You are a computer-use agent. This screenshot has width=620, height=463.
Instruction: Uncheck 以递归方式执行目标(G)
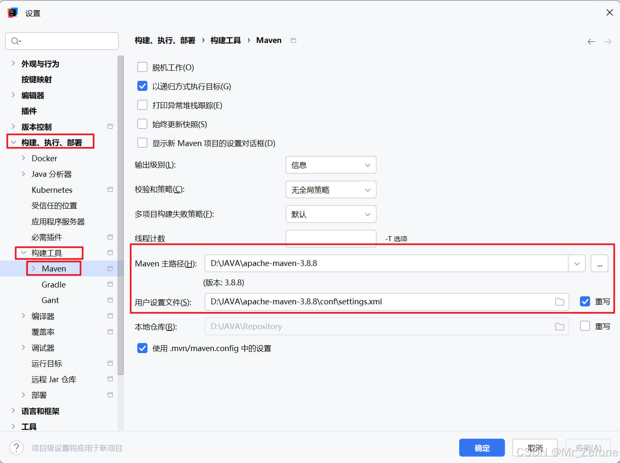[142, 86]
